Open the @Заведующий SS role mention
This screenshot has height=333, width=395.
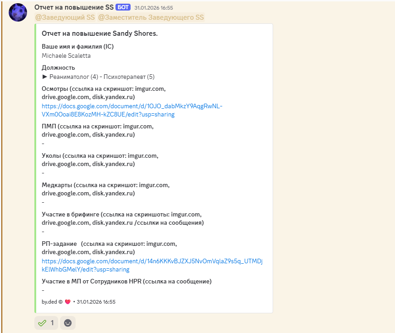(x=63, y=17)
